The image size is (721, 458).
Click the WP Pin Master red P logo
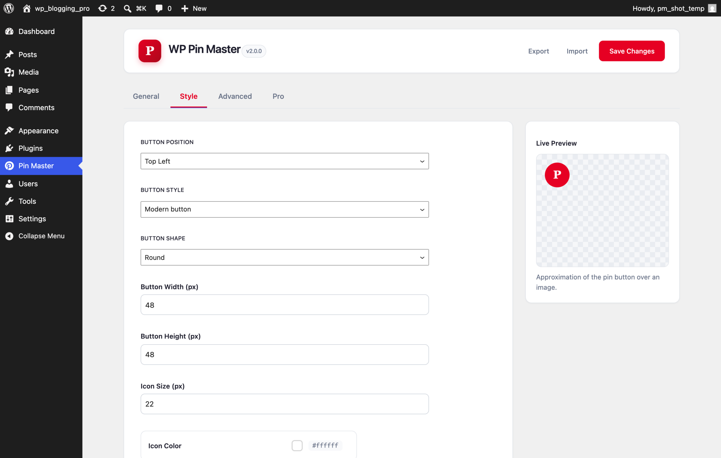coord(150,51)
